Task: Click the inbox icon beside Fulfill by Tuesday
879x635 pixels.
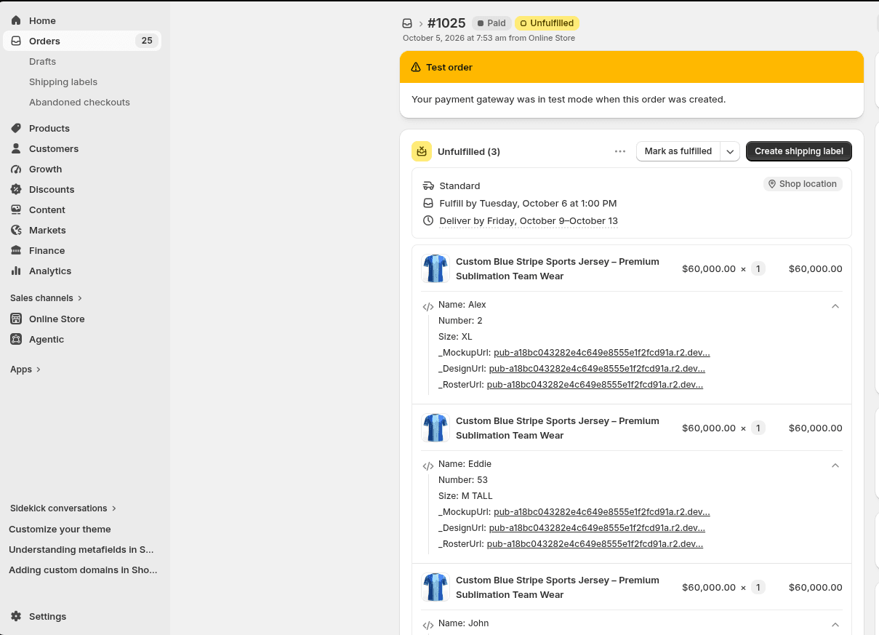Action: [x=428, y=203]
